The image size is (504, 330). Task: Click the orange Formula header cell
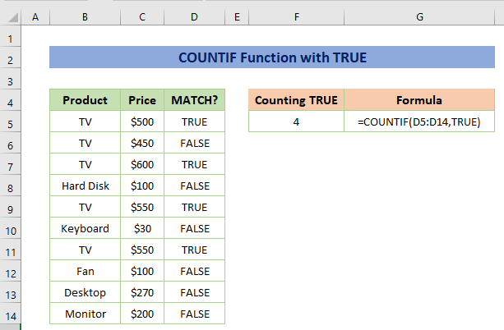(419, 100)
